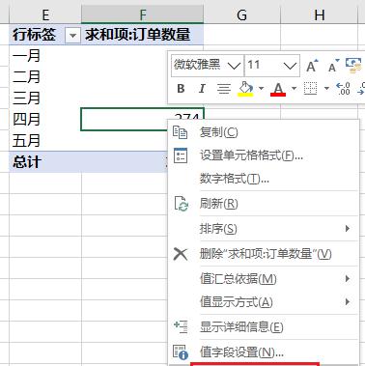
Task: Open font color dropdown arrow
Action: coord(294,88)
